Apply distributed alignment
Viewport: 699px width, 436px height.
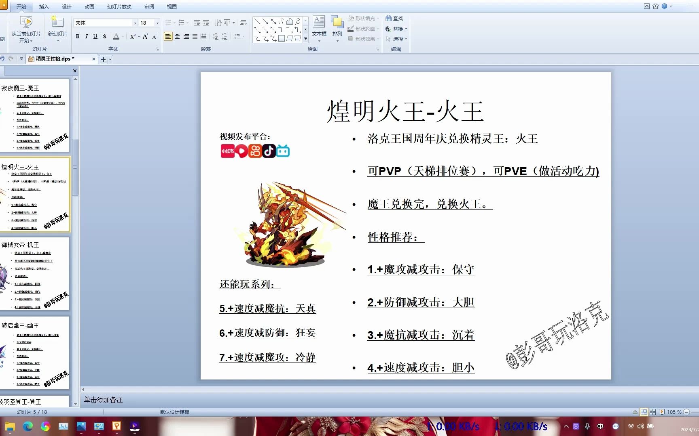(x=204, y=36)
